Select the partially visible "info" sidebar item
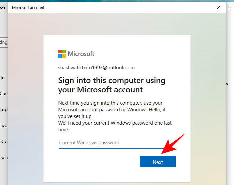The height and width of the screenshot is (185, 234). coord(2,77)
